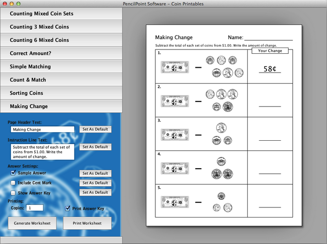
Task: Focus the Copies number field
Action: (x=35, y=208)
